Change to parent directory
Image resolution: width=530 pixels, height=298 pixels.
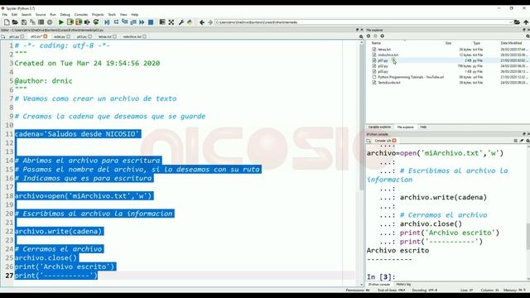pos(526,22)
